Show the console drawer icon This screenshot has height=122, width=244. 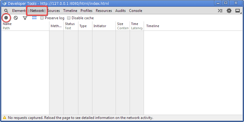point(220,11)
